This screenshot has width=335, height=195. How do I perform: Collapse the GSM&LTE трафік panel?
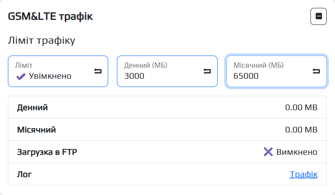(318, 17)
